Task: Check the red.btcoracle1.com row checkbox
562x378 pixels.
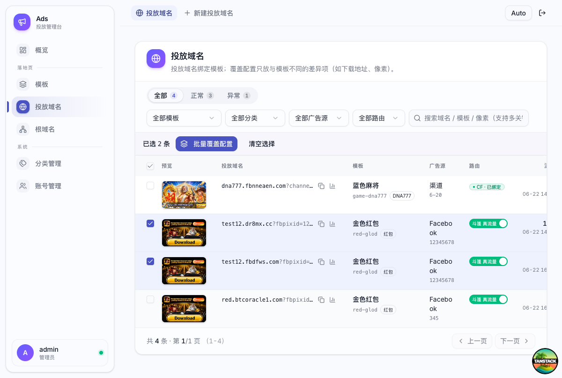Action: pos(150,299)
